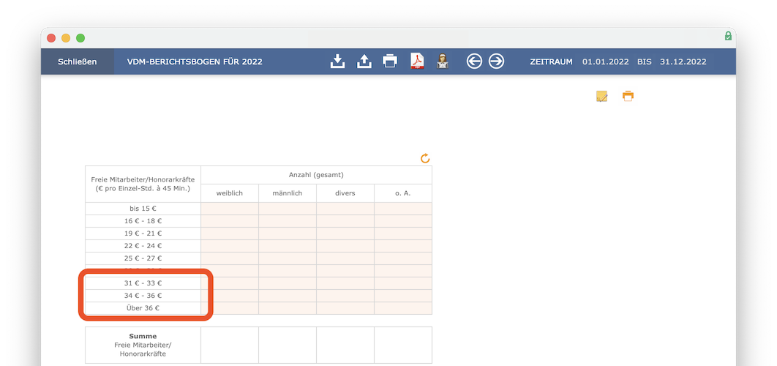The image size is (777, 366).
Task: Click the upload/export icon in toolbar
Action: pos(364,61)
